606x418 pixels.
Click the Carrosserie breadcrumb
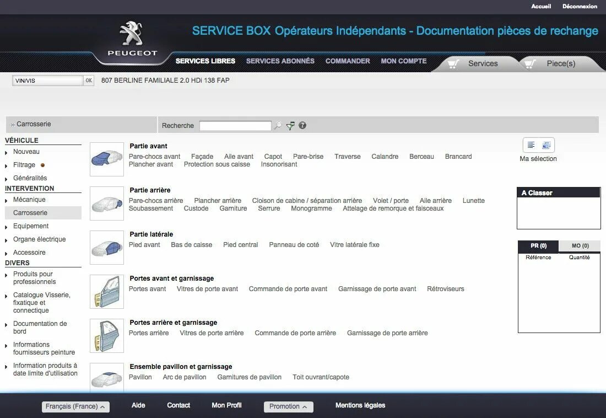pyautogui.click(x=34, y=124)
